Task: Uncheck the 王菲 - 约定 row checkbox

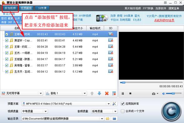Action: (7, 47)
